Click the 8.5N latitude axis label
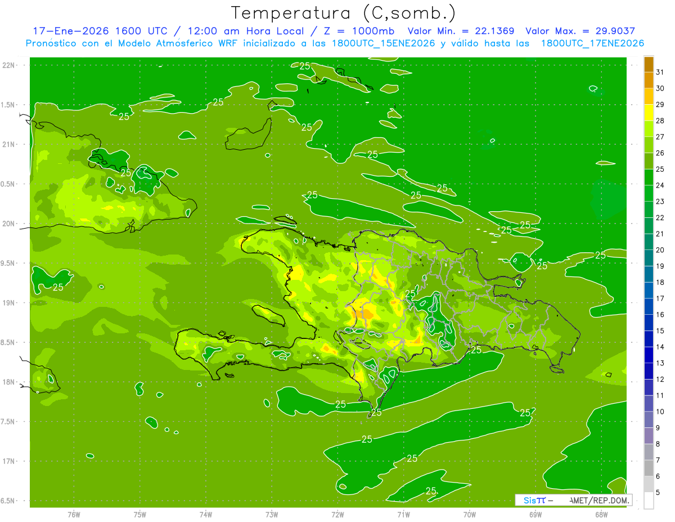675x522 pixels. click(8, 342)
